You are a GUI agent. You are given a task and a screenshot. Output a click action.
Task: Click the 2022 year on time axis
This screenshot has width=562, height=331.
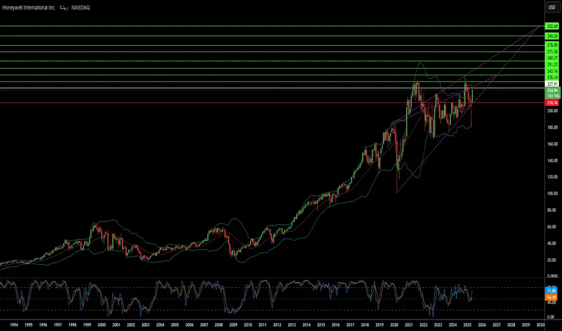click(424, 325)
